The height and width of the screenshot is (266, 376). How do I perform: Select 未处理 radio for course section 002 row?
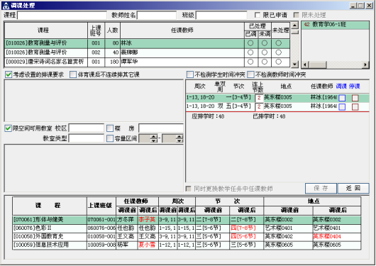pos(278,52)
